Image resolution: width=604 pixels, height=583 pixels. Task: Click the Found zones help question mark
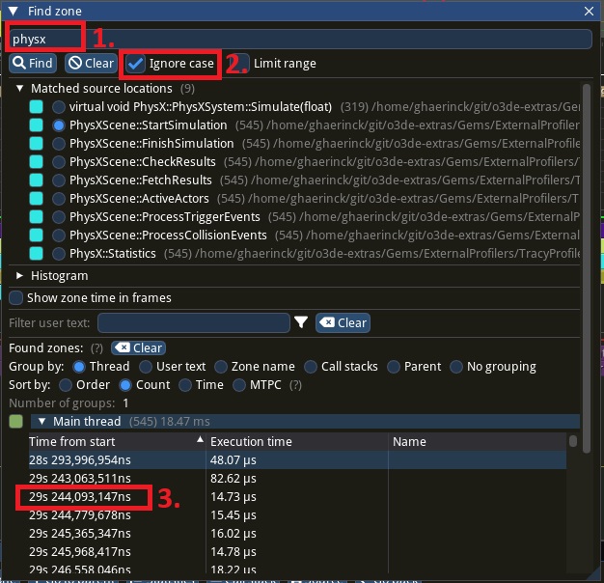(x=96, y=347)
